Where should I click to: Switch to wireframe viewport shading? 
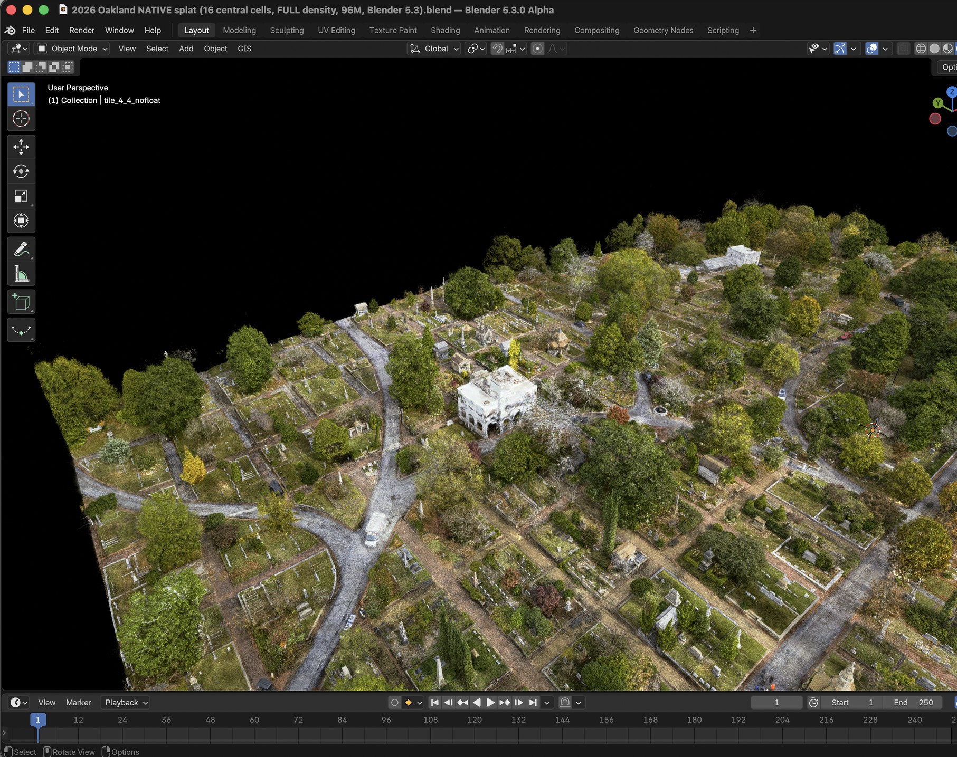pos(921,49)
